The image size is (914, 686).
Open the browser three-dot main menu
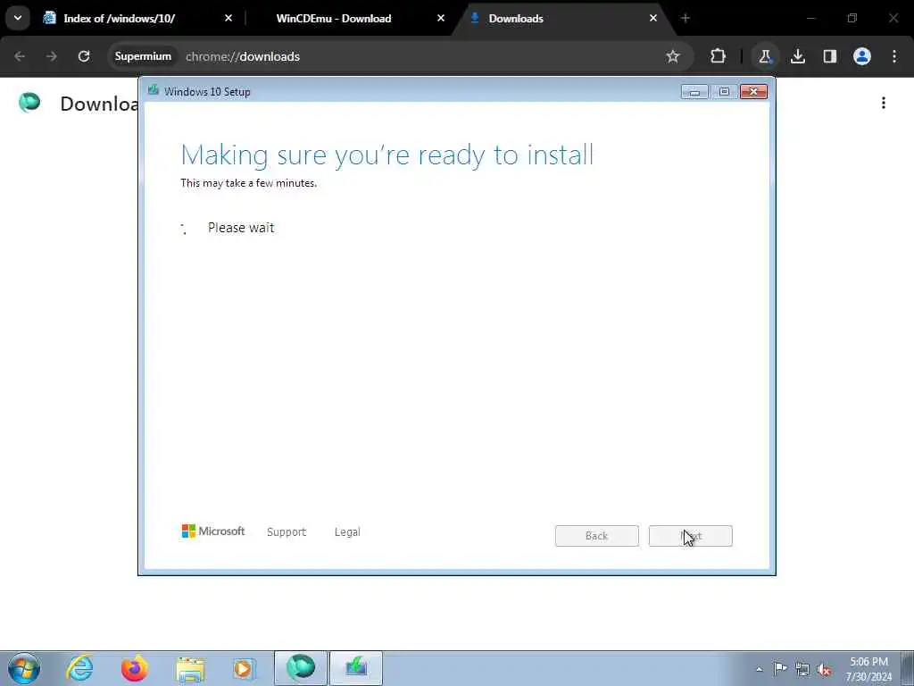click(894, 56)
